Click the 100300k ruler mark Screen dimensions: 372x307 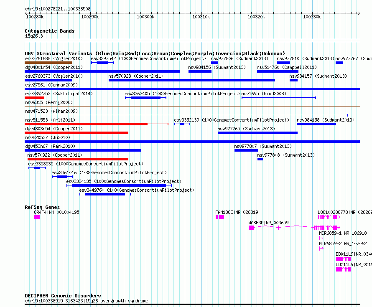[x=145, y=17]
